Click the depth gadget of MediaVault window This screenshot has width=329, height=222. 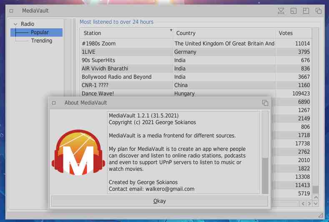(318, 11)
